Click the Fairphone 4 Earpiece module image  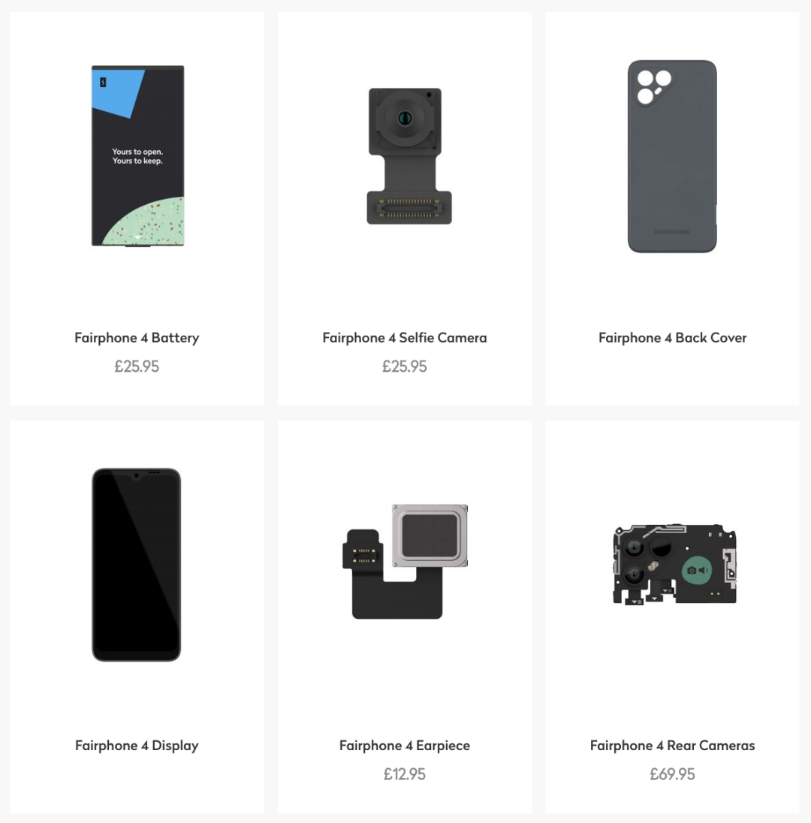tap(405, 562)
